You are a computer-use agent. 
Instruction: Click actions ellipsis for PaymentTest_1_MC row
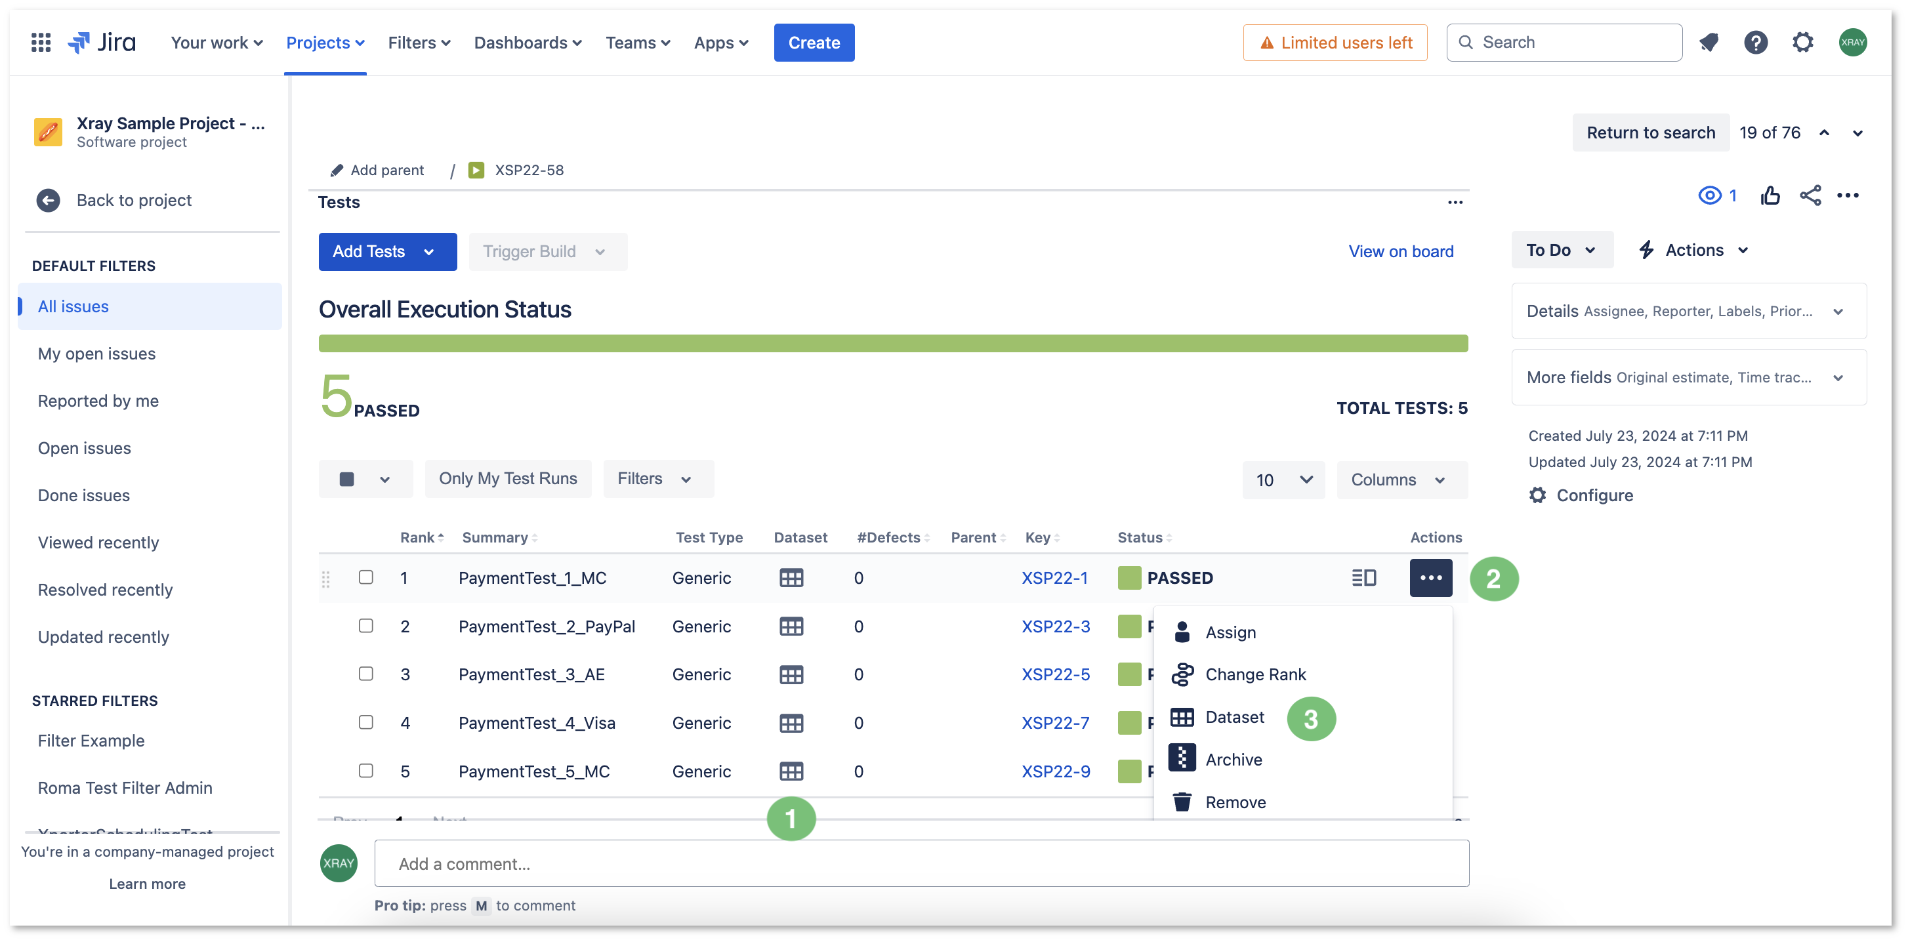(x=1430, y=578)
